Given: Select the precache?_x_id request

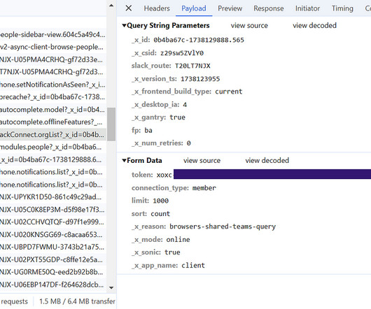Looking at the screenshot, I should (x=52, y=97).
